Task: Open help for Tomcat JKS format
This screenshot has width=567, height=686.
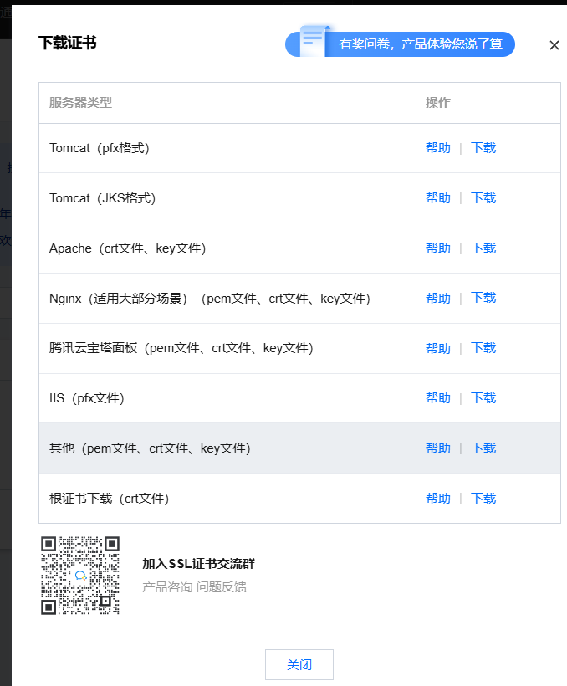Action: pos(437,198)
